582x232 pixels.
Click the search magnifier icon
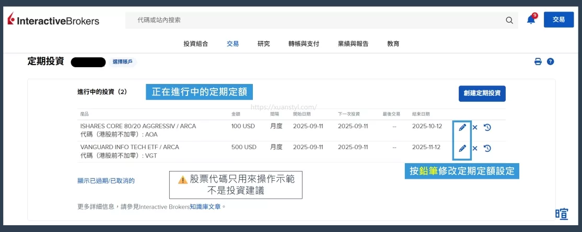click(x=509, y=20)
